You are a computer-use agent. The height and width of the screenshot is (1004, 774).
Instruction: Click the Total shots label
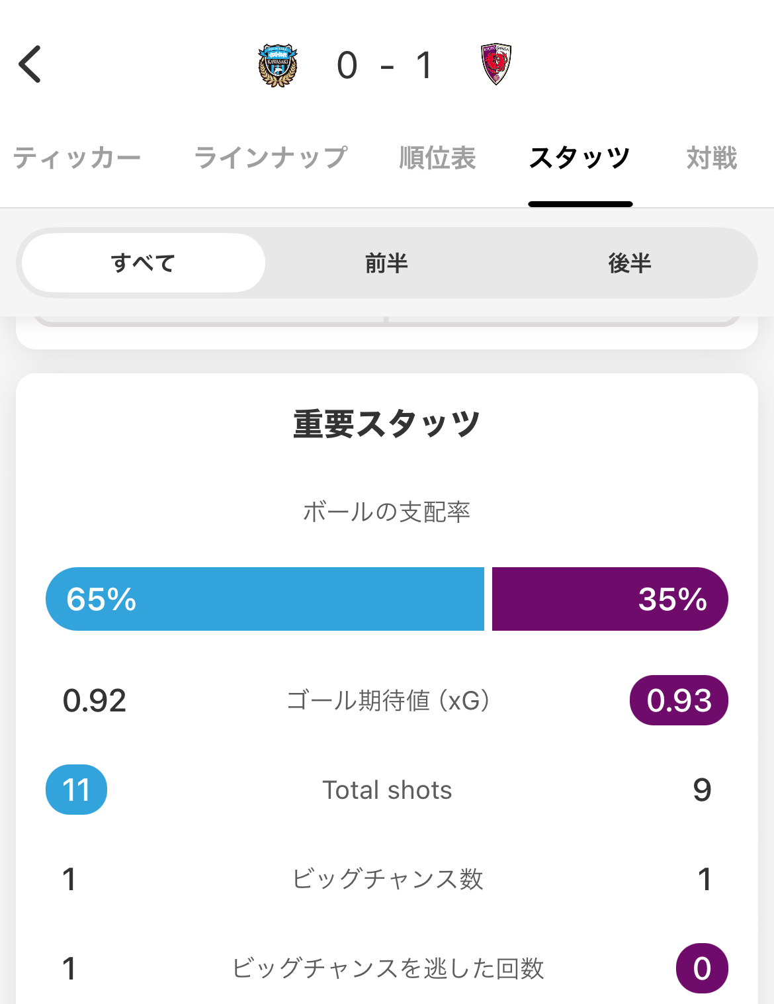point(387,790)
